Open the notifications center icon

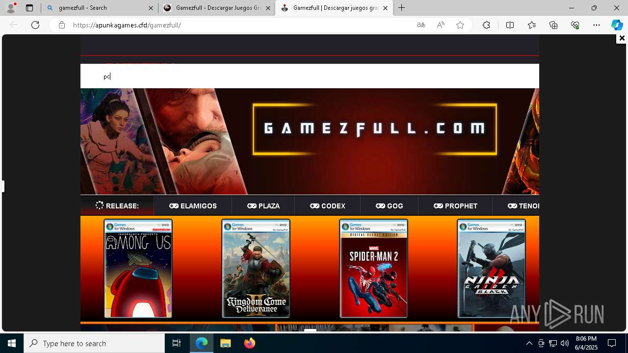tap(612, 343)
